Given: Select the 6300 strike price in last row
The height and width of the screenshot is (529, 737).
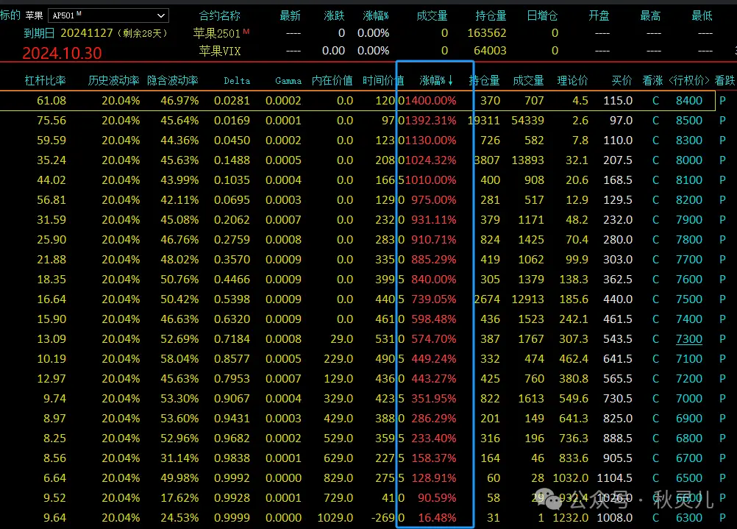Looking at the screenshot, I should [x=689, y=518].
